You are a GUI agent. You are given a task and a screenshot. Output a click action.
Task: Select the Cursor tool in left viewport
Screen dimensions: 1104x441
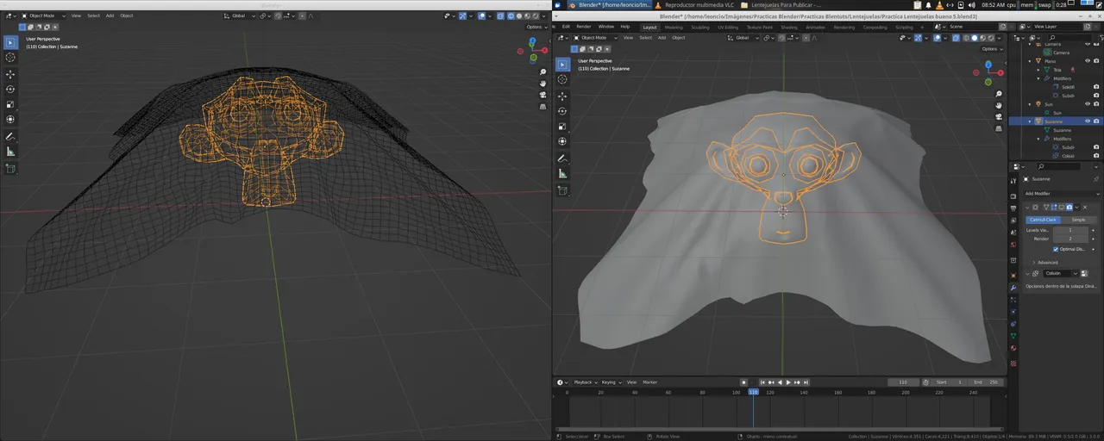(10, 58)
